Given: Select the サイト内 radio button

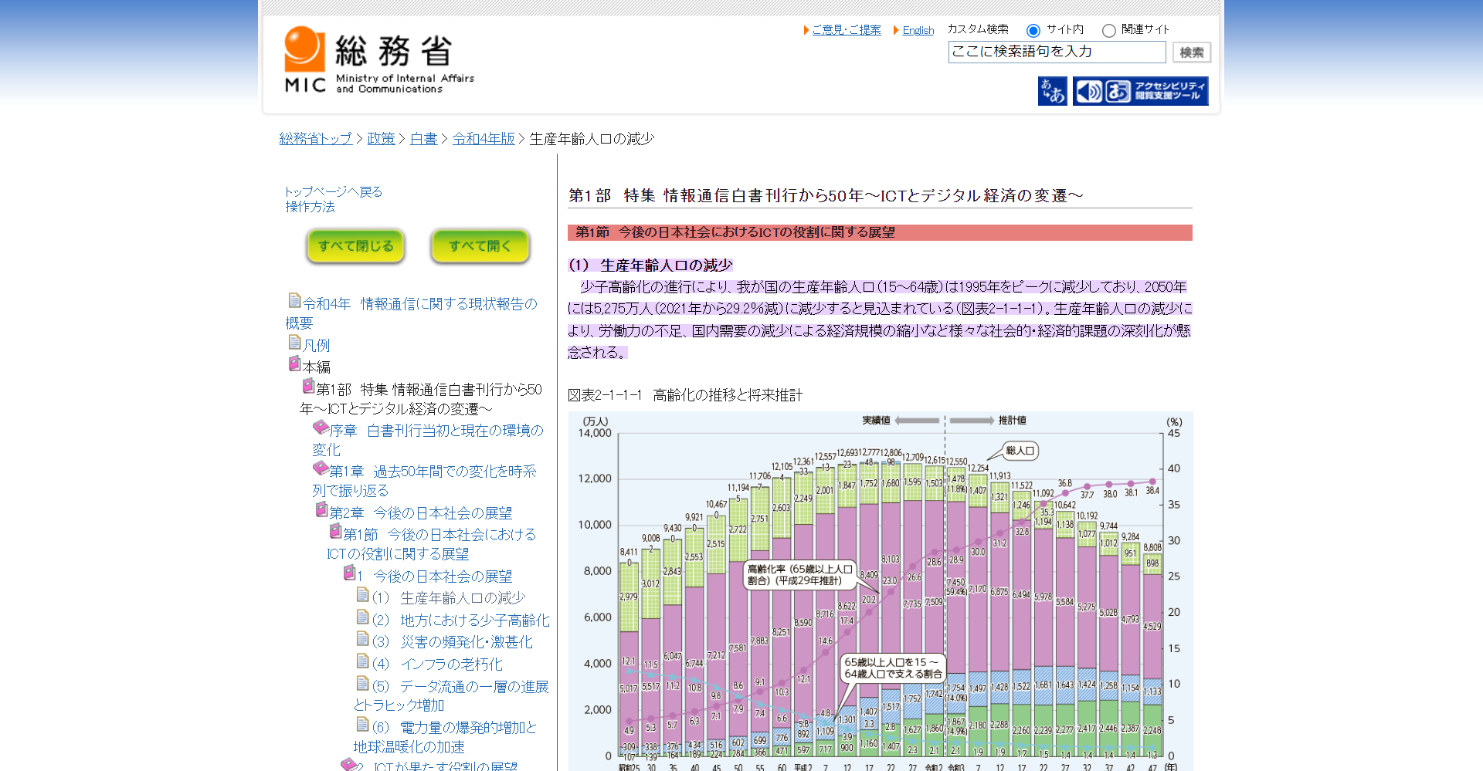Looking at the screenshot, I should 1033,30.
